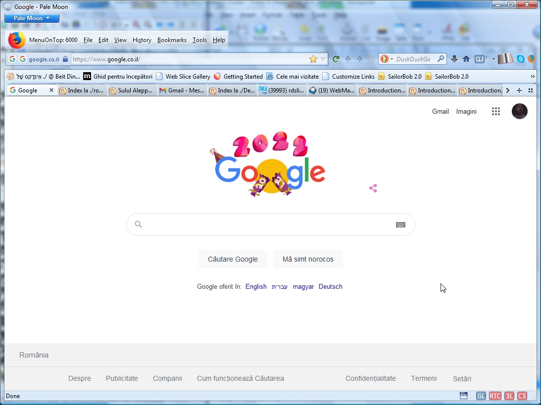Image resolution: width=541 pixels, height=405 pixels.
Task: Click the RTC status bar icon
Action: pos(495,396)
